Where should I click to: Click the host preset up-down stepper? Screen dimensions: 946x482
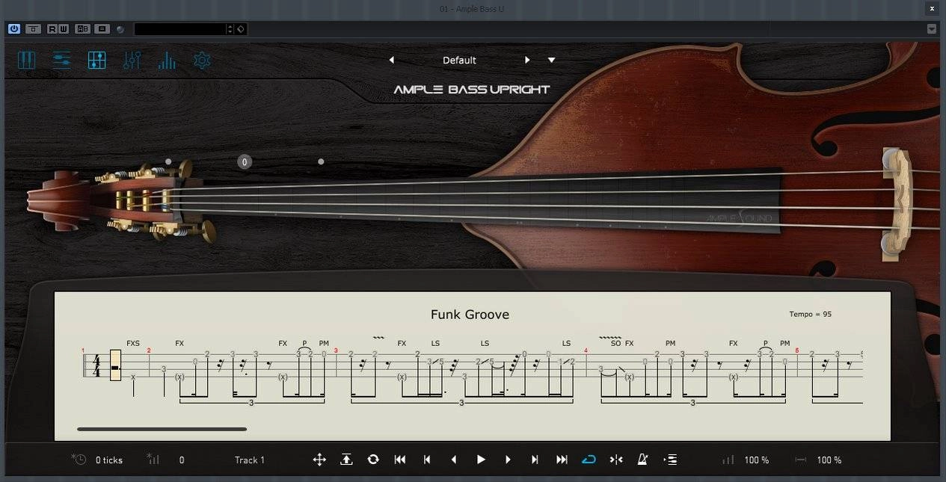point(230,28)
